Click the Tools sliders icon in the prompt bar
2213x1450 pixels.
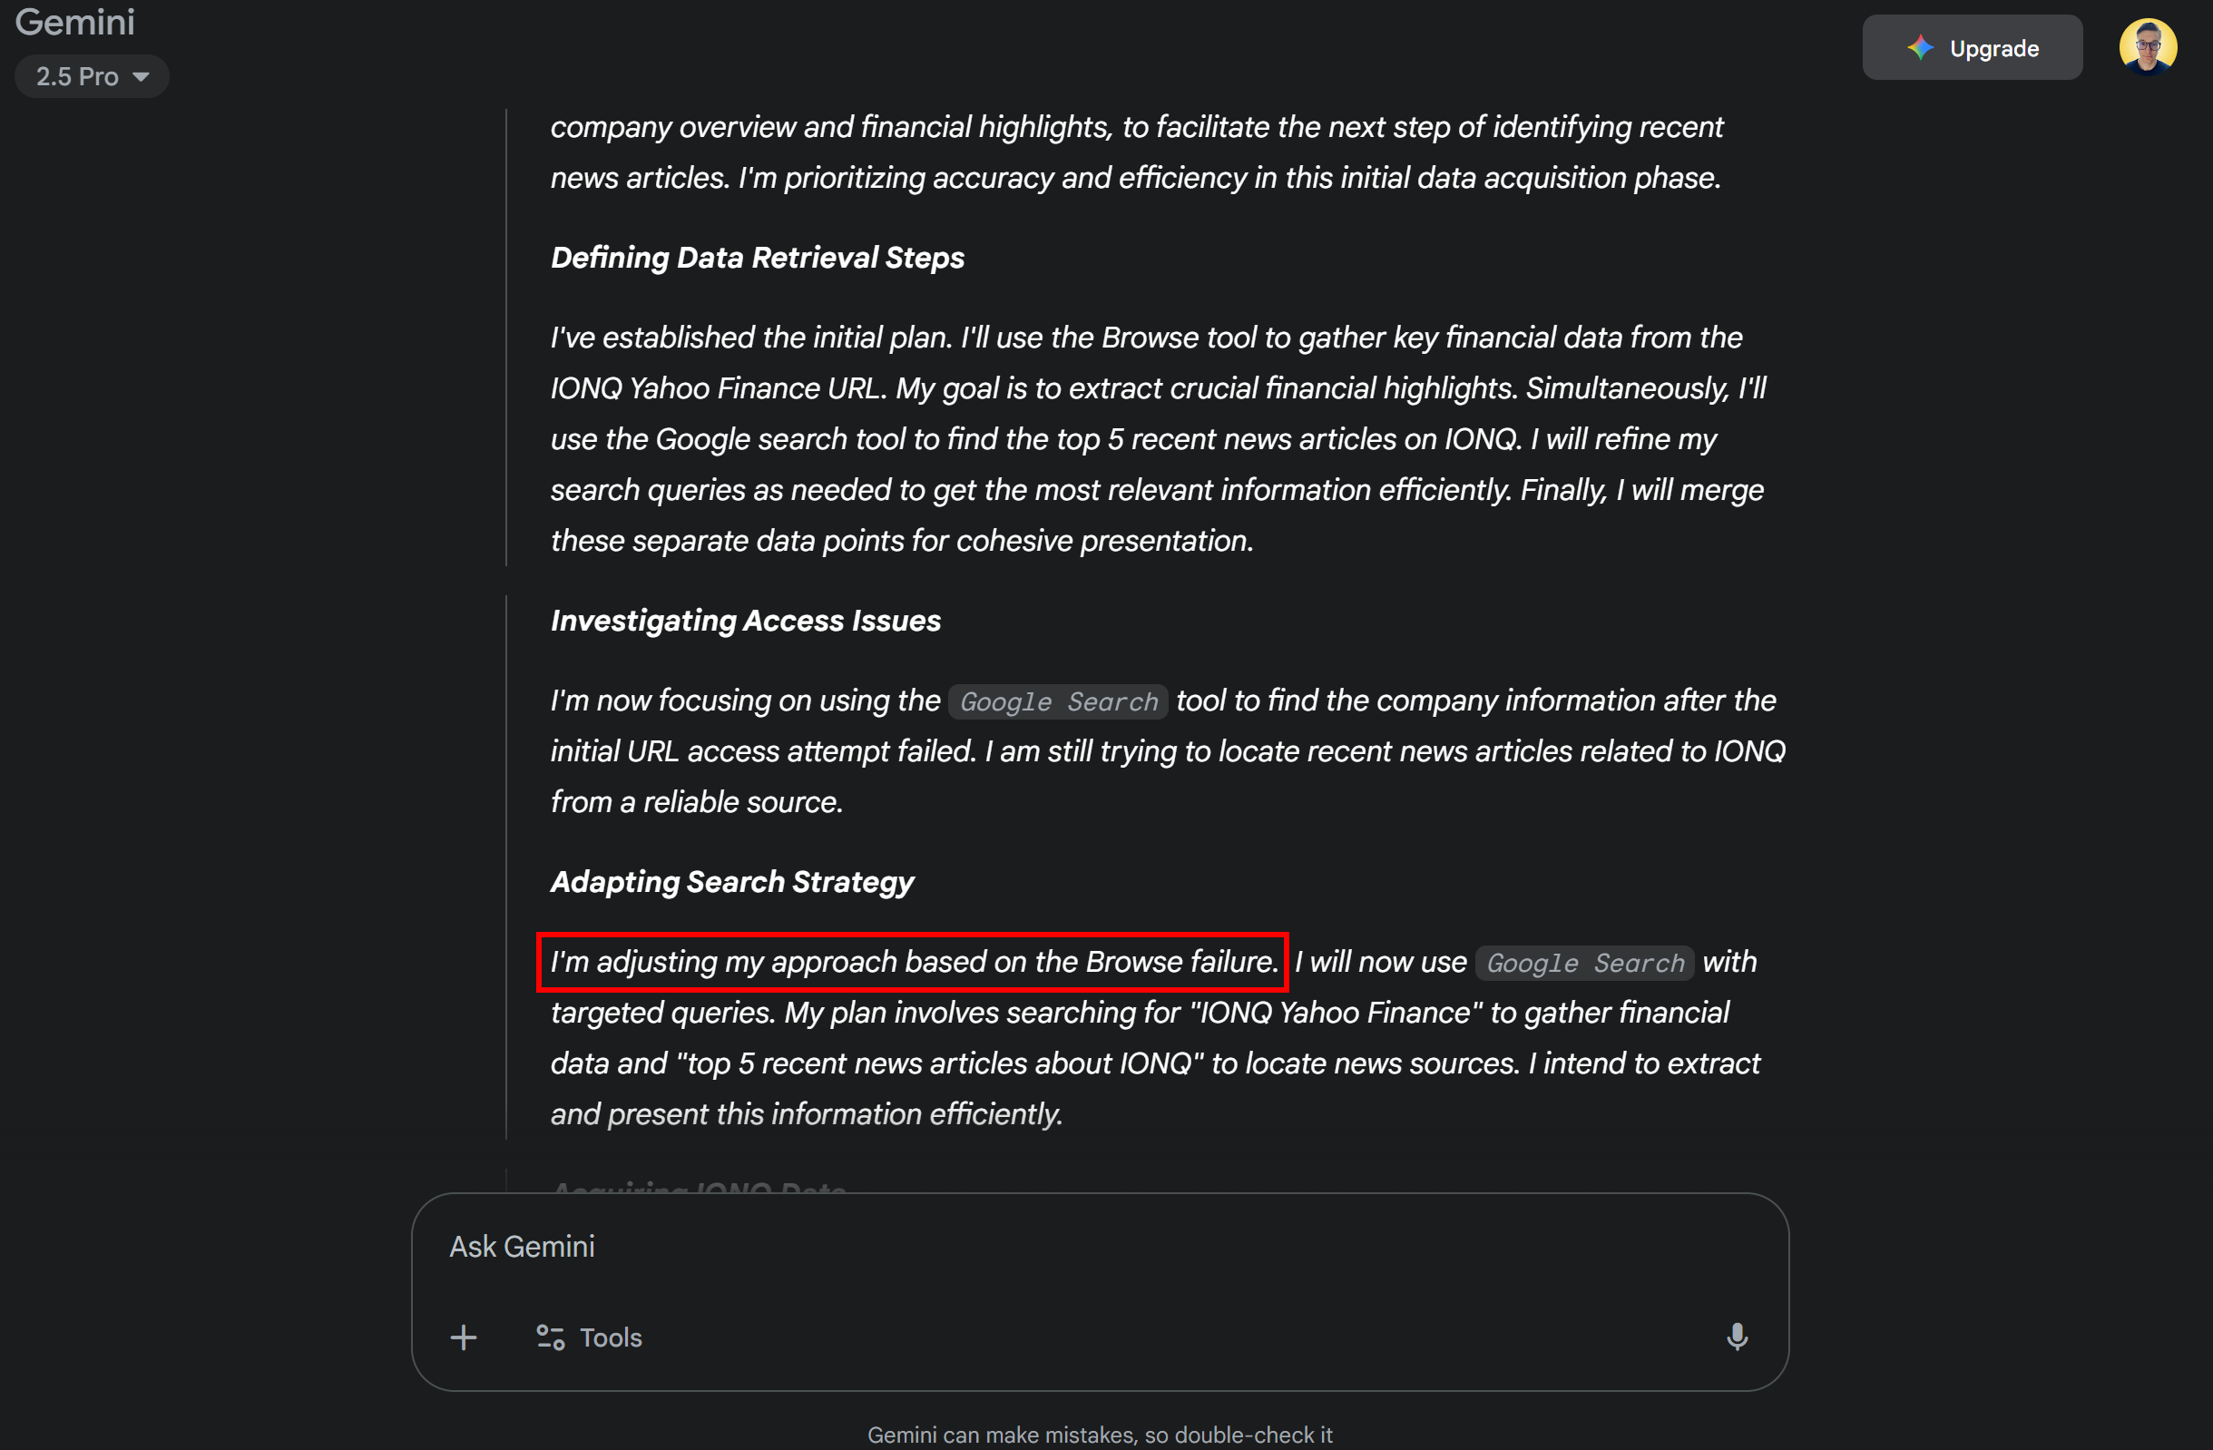[549, 1337]
